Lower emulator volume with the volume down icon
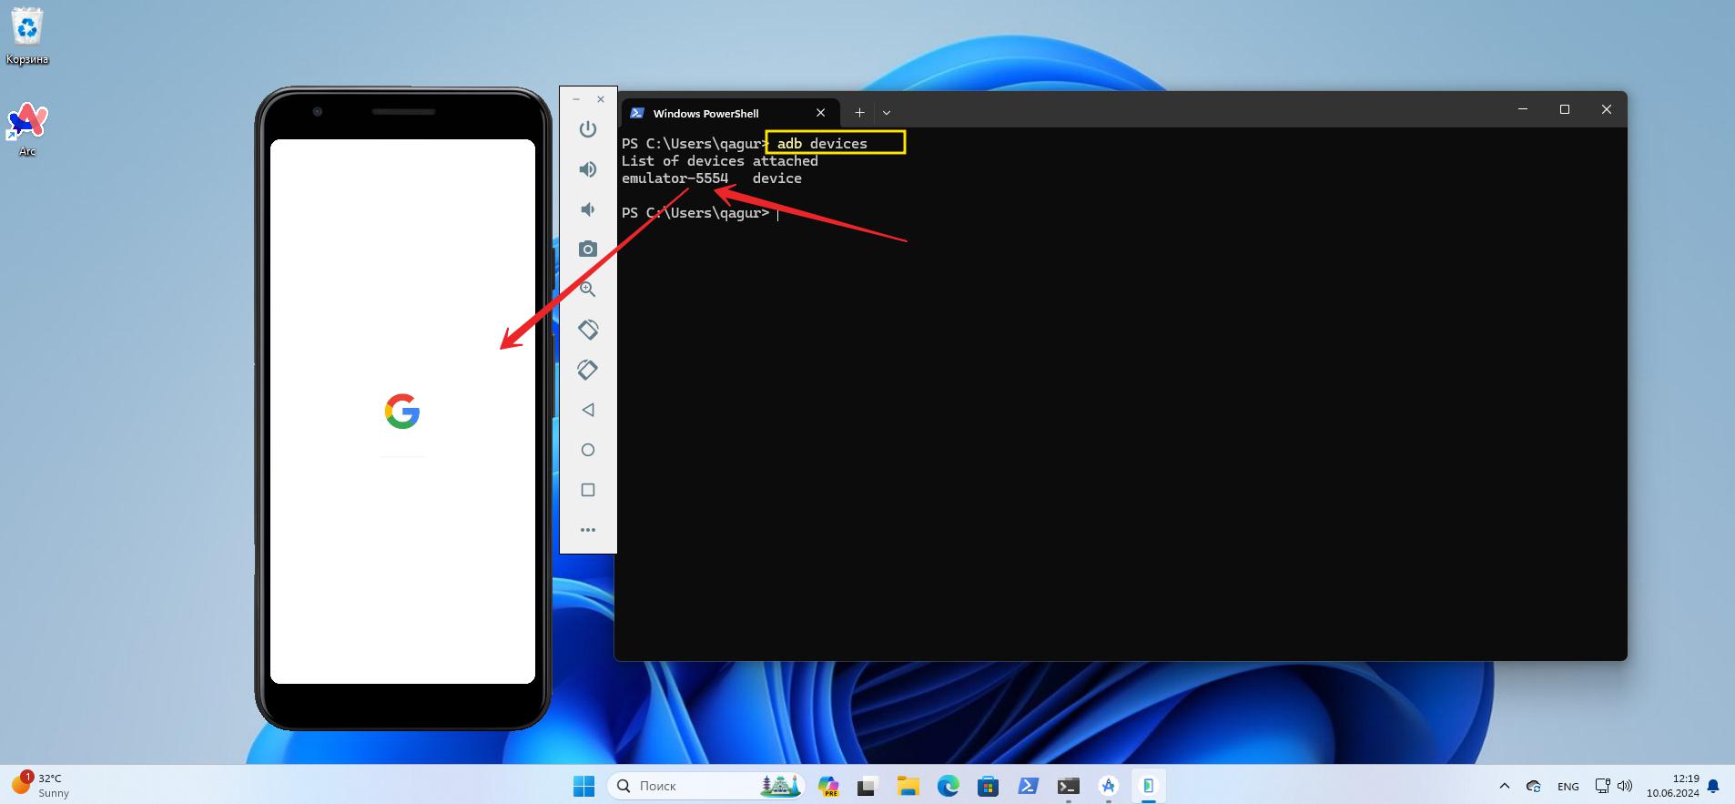Screen dimensions: 1735x804 tap(588, 209)
